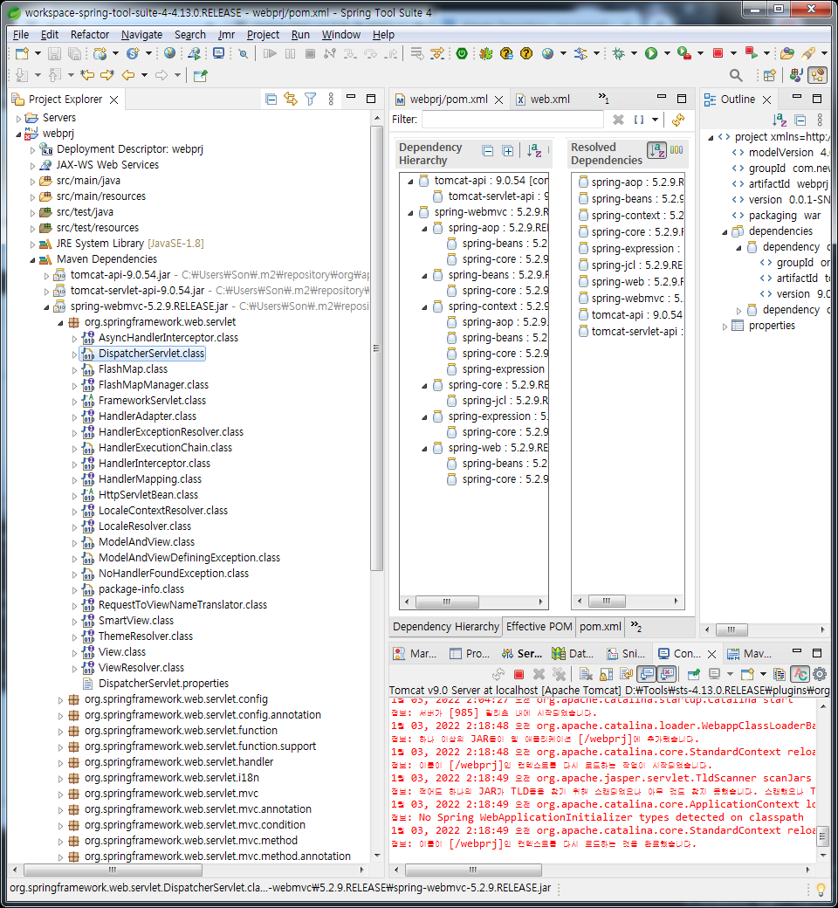Click the Project Explorer vertical scrollbar
The height and width of the screenshot is (908, 838).
pos(376,348)
